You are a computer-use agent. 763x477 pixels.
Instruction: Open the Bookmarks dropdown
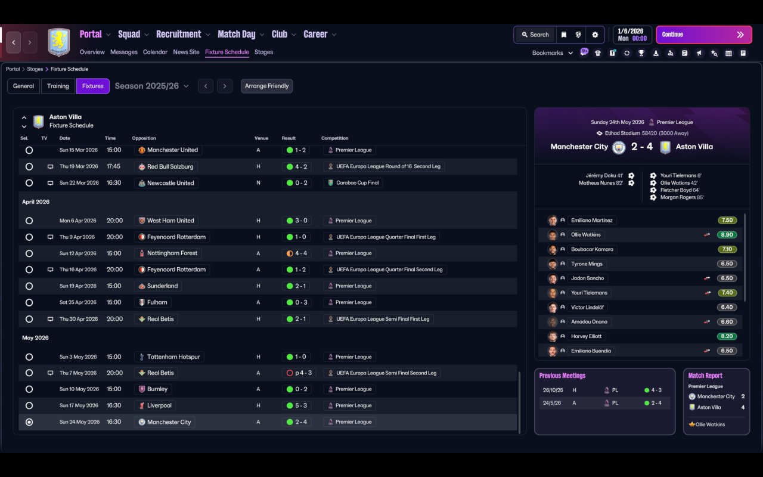click(x=553, y=53)
